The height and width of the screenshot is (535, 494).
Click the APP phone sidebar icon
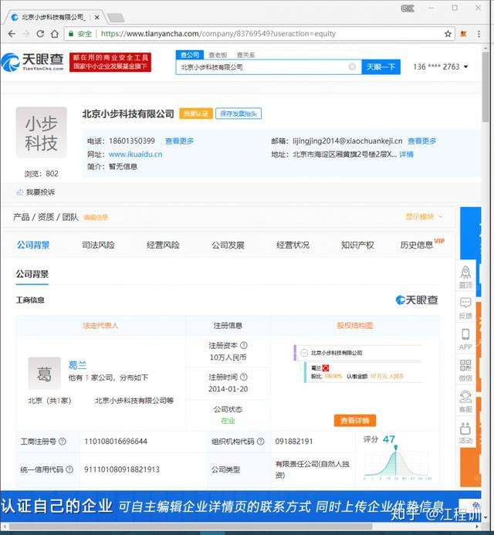[x=465, y=339]
